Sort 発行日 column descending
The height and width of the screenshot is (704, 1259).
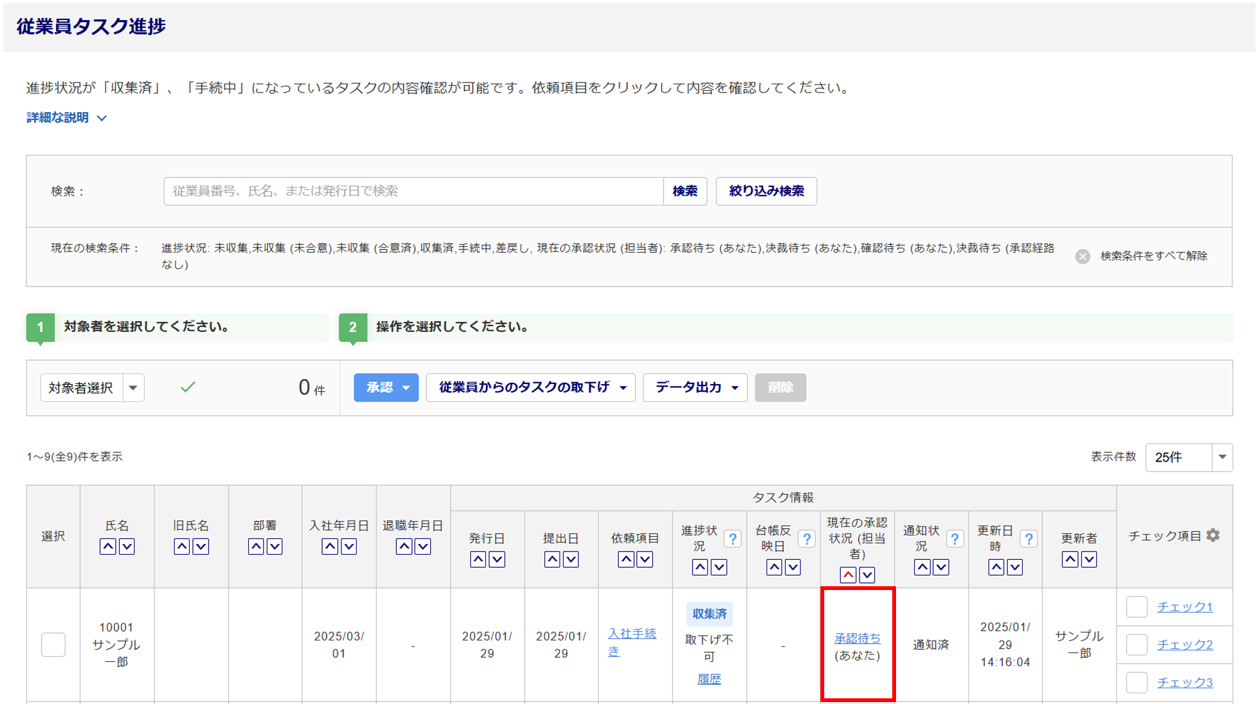point(497,559)
